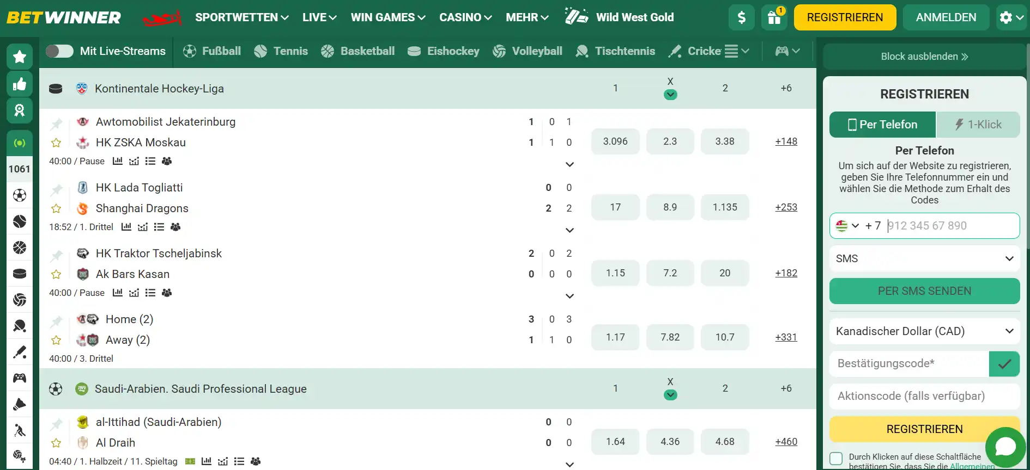Expand markets for Awtomobilist Jekaterinburg match
The height and width of the screenshot is (470, 1030).
(x=569, y=164)
